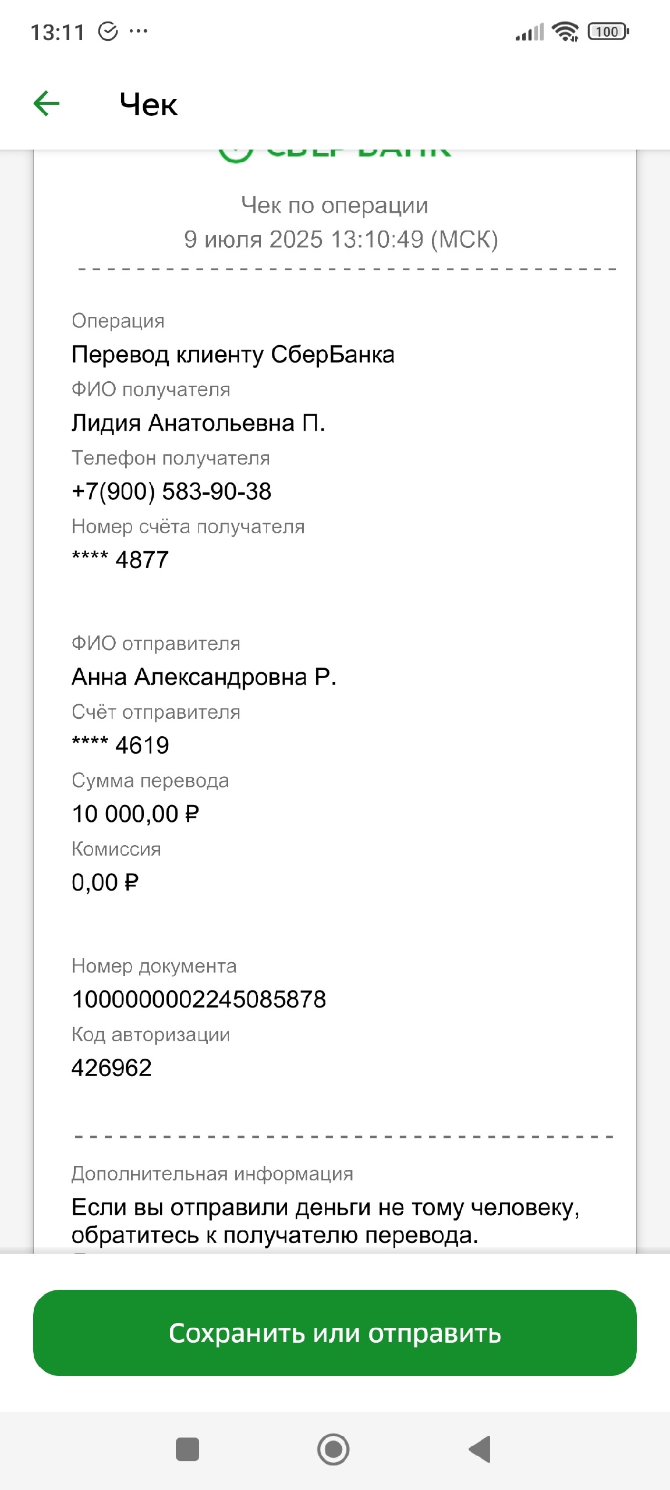Tap authorization code 426962
The image size is (670, 1490).
111,1067
